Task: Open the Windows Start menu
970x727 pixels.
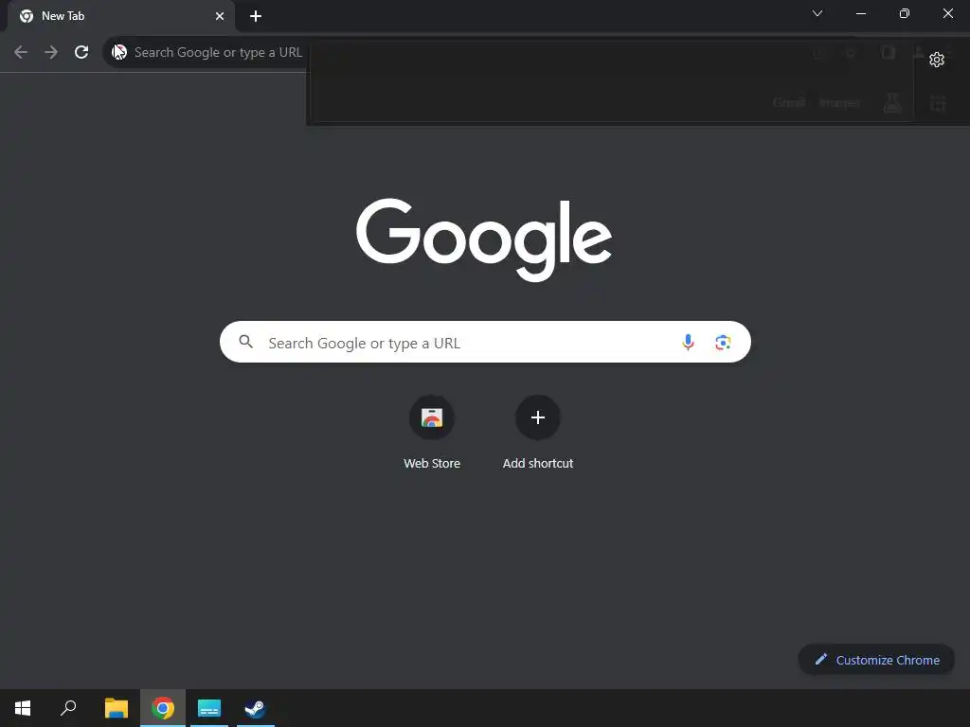Action: click(x=23, y=708)
